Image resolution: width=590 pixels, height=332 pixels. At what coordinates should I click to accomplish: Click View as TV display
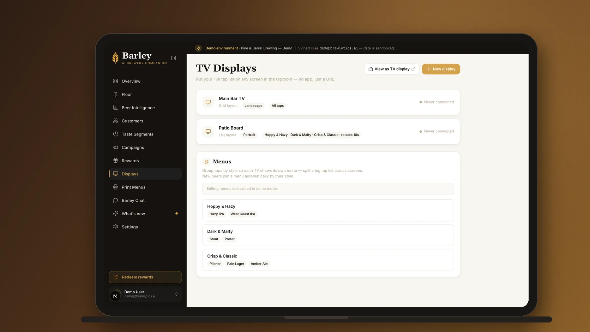pyautogui.click(x=392, y=69)
